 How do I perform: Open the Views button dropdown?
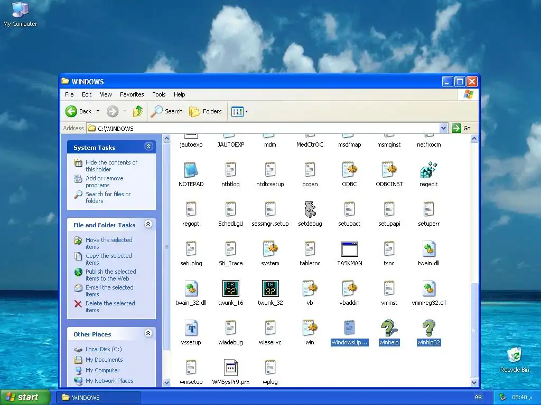pyautogui.click(x=246, y=111)
